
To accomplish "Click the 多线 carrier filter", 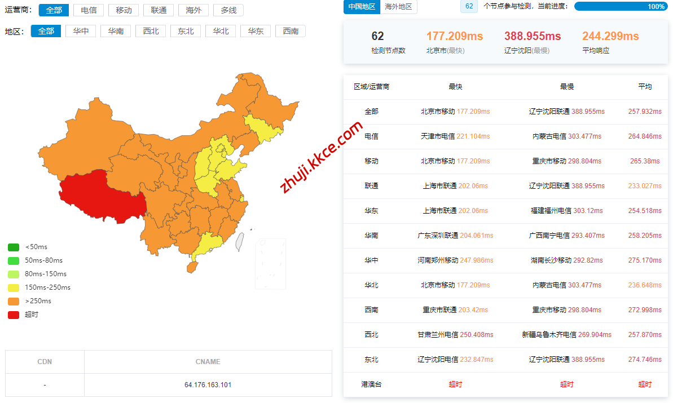I will pyautogui.click(x=228, y=10).
